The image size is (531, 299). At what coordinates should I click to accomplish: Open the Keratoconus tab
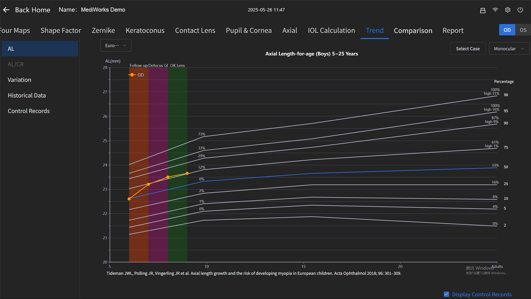coord(145,31)
